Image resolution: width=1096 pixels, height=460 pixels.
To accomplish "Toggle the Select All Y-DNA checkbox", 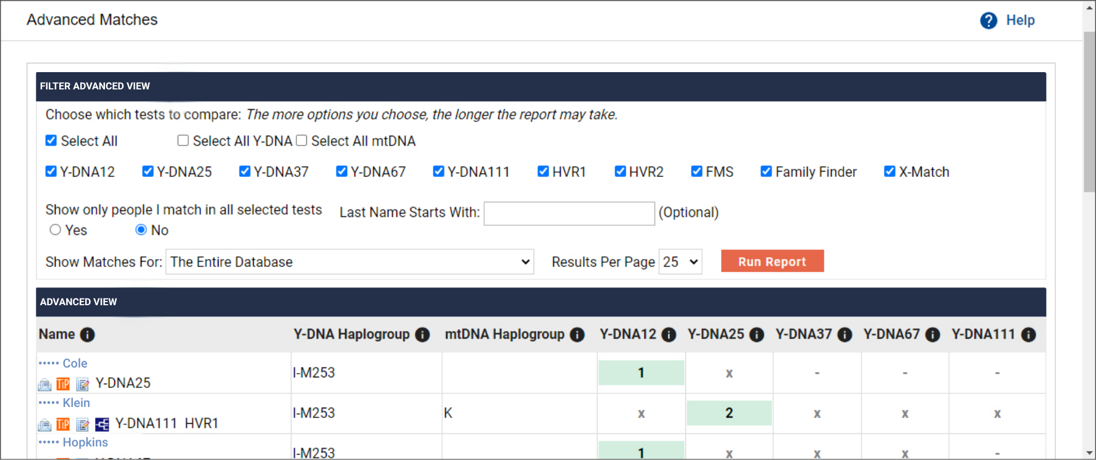I will pos(183,141).
